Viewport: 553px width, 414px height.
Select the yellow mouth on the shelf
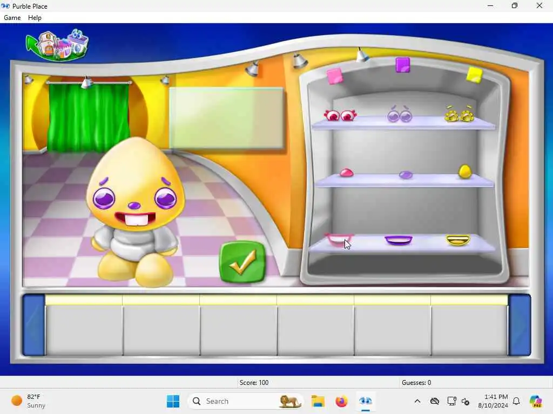458,240
